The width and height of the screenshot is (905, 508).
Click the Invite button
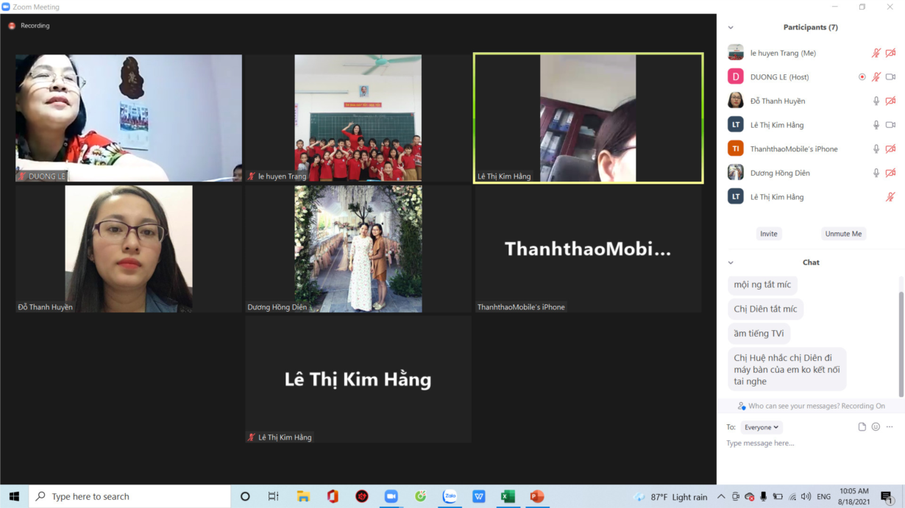point(768,234)
